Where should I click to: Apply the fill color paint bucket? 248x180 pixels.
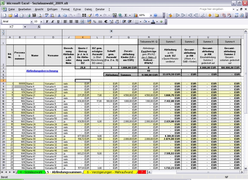coord(145,21)
